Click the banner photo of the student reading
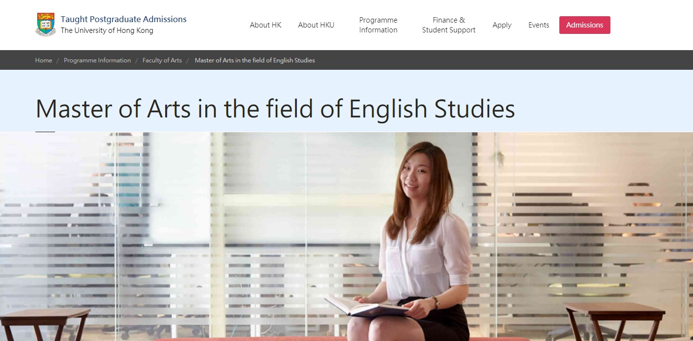Viewport: 693px width, 341px height. pyautogui.click(x=346, y=236)
